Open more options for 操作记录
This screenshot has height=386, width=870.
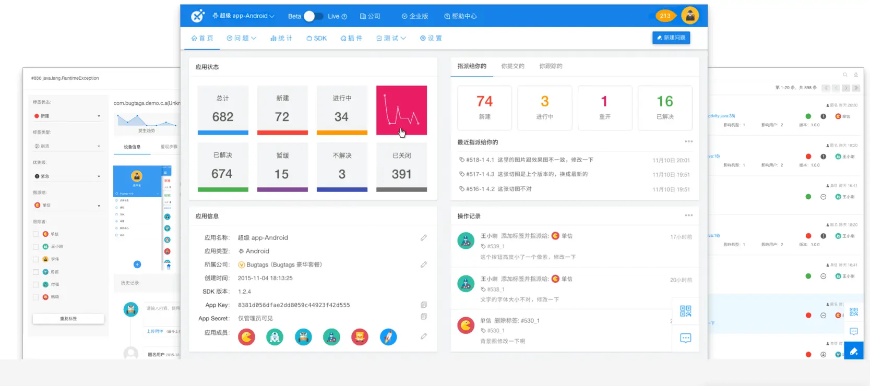tap(689, 215)
